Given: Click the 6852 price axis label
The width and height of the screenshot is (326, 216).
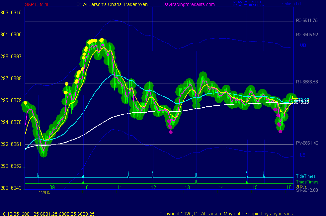Looking at the screenshot, I should [x=16, y=166].
